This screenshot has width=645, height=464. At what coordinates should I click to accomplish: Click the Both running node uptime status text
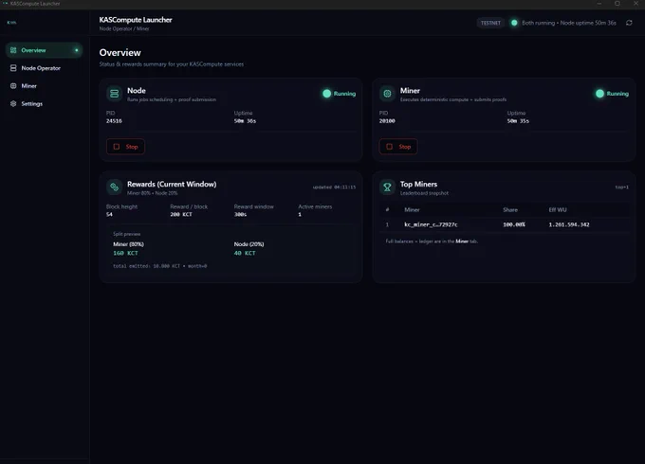(569, 23)
